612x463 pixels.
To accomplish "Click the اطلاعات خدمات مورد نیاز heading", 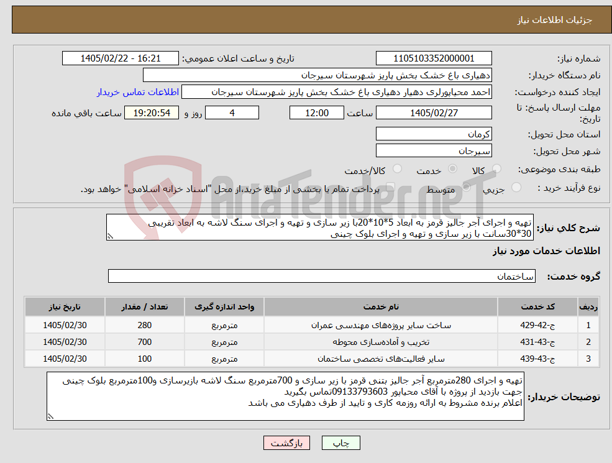I will click(546, 251).
